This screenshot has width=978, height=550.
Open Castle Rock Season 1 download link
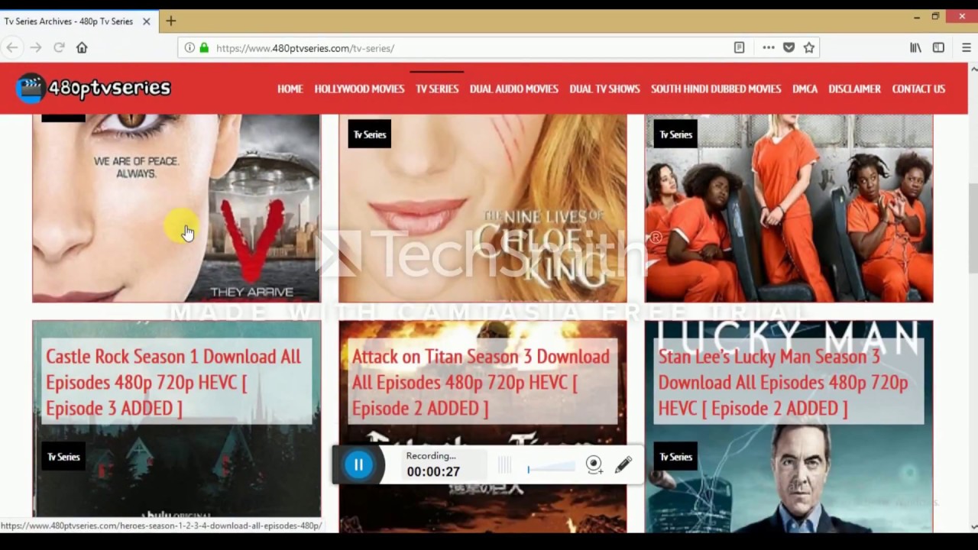pos(173,382)
